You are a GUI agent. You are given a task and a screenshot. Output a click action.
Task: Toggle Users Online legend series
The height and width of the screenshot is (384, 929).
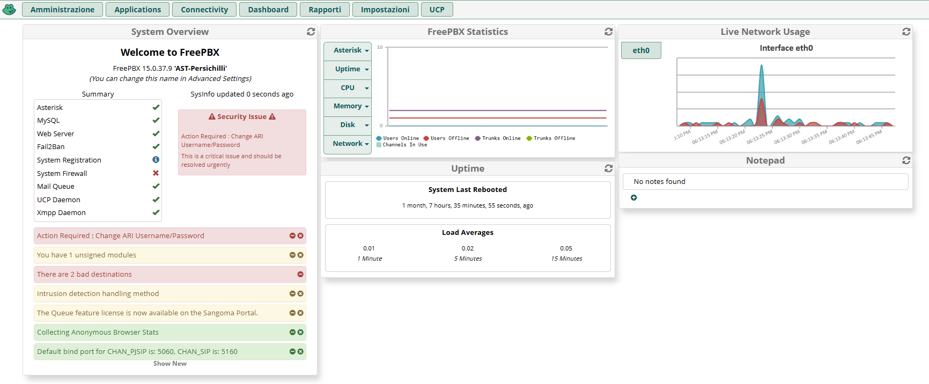[x=397, y=138]
